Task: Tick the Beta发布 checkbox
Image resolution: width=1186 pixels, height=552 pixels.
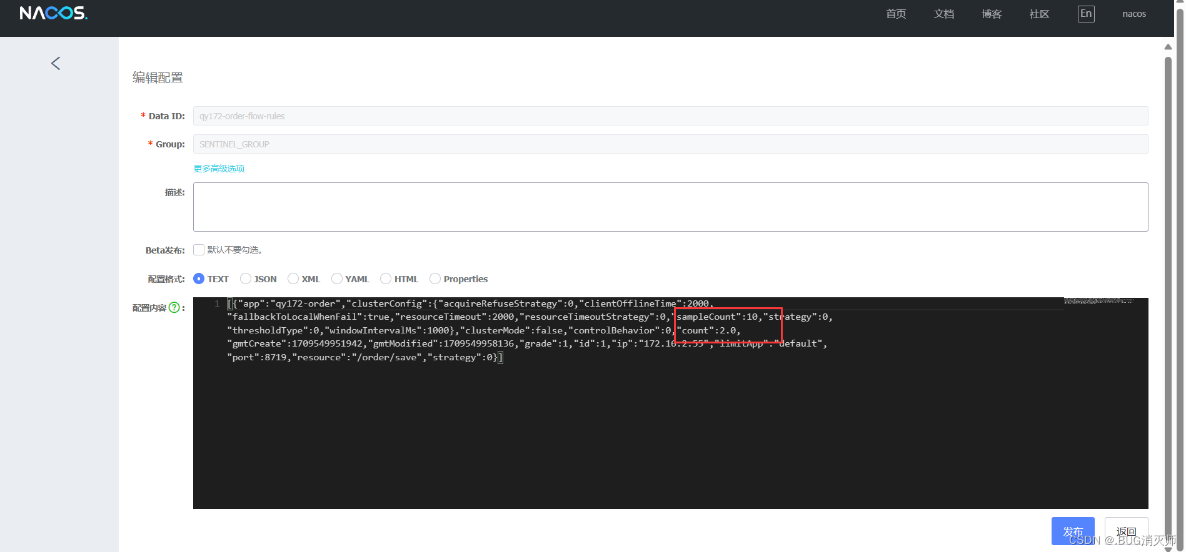Action: pos(199,250)
